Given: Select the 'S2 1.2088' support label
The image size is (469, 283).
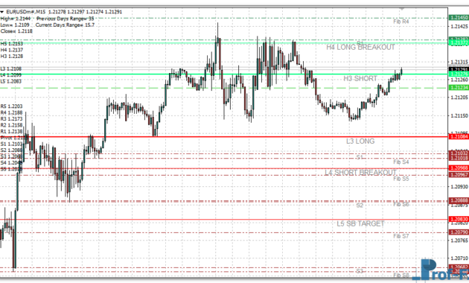Looking at the screenshot, I should click(11, 150).
